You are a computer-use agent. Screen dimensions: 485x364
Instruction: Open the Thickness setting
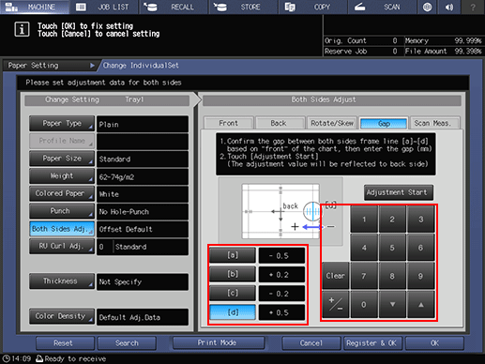pos(62,281)
